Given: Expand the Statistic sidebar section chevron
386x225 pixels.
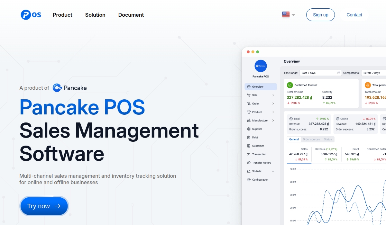Looking at the screenshot, I should (x=273, y=171).
